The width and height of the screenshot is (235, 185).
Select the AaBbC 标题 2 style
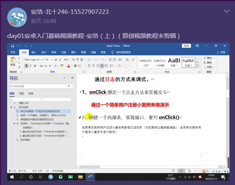pyautogui.click(x=188, y=62)
